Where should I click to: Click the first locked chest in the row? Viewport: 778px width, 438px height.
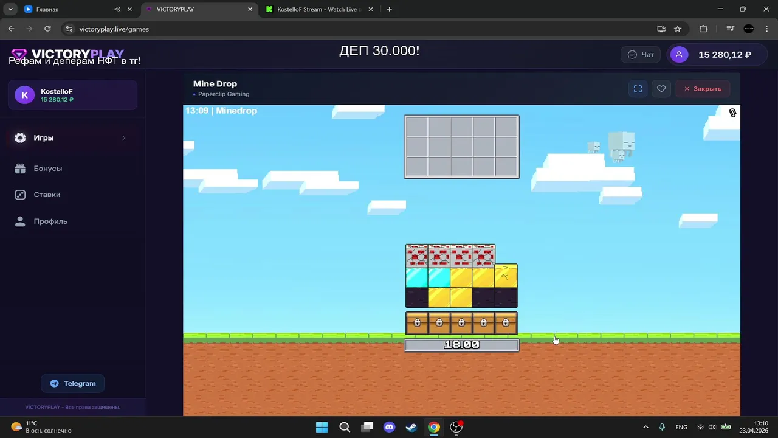coord(417,323)
